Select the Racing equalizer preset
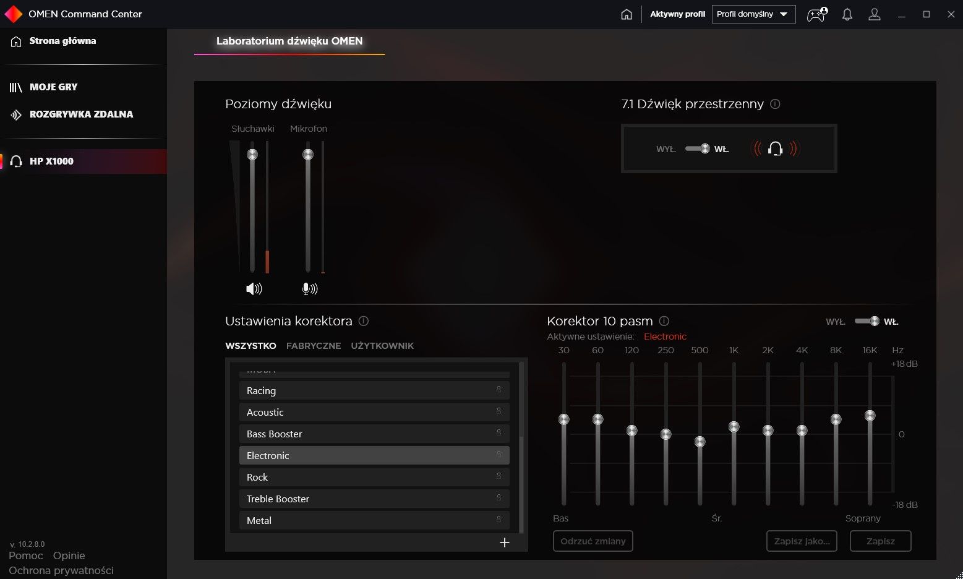963x579 pixels. pyautogui.click(x=374, y=390)
